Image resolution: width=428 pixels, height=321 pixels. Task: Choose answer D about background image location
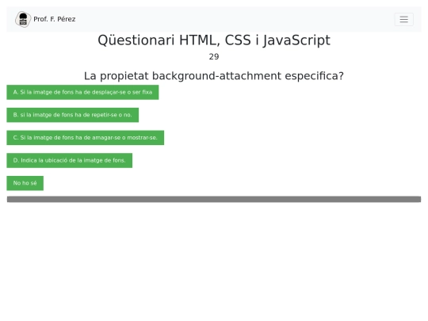pos(70,160)
